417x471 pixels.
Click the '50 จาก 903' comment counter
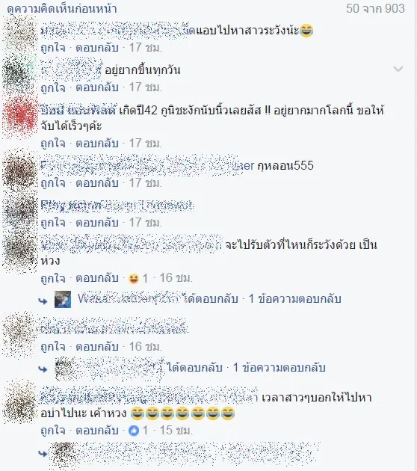(375, 8)
